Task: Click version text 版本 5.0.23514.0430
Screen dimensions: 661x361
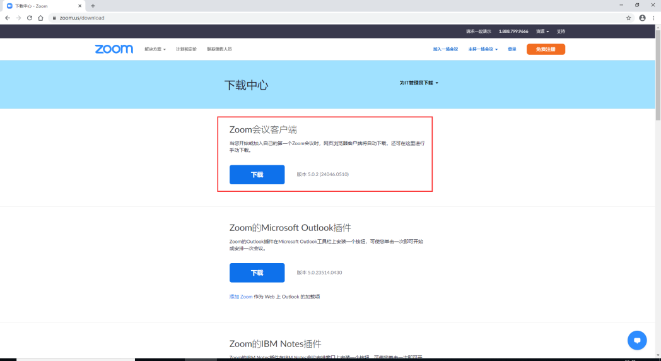Action: click(x=319, y=273)
